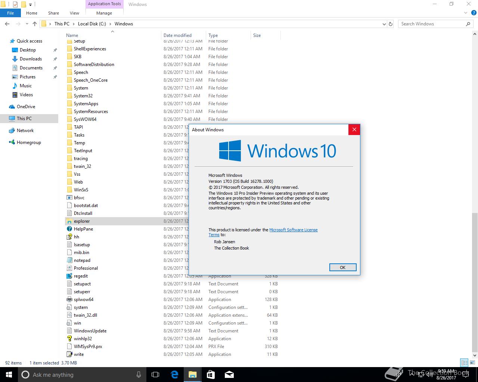Image resolution: width=478 pixels, height=382 pixels.
Task: Go up one folder level
Action: [35, 24]
